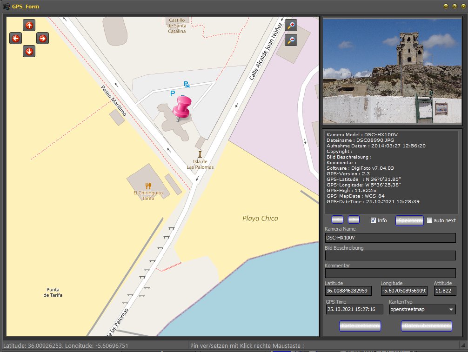Image resolution: width=468 pixels, height=352 pixels.
Task: Click the pan-right arrow on the map
Action: click(42, 38)
